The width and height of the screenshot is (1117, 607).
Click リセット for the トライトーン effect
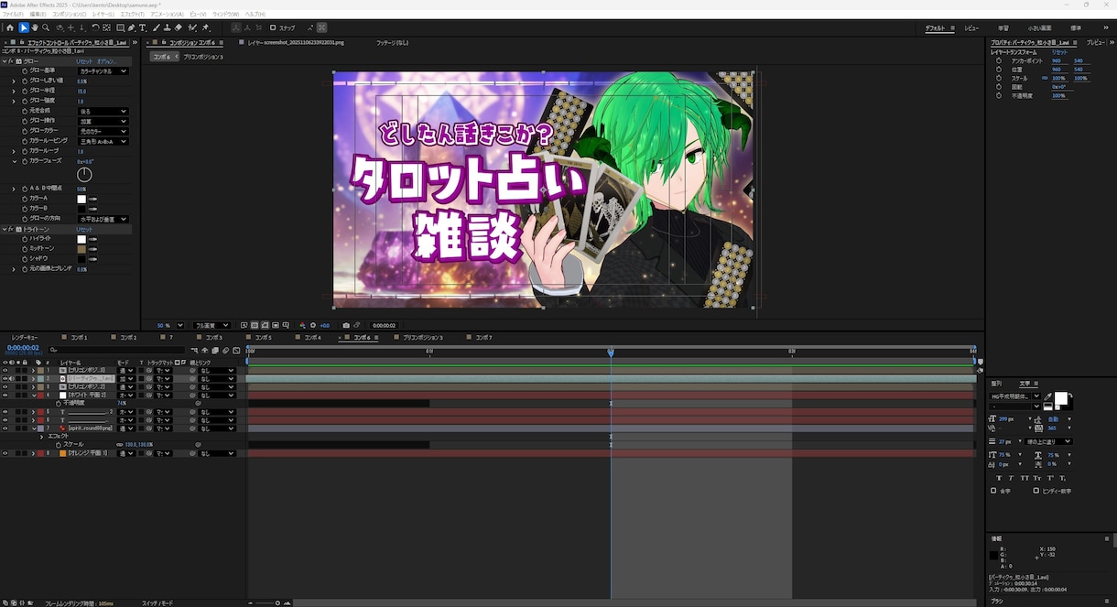(x=84, y=229)
